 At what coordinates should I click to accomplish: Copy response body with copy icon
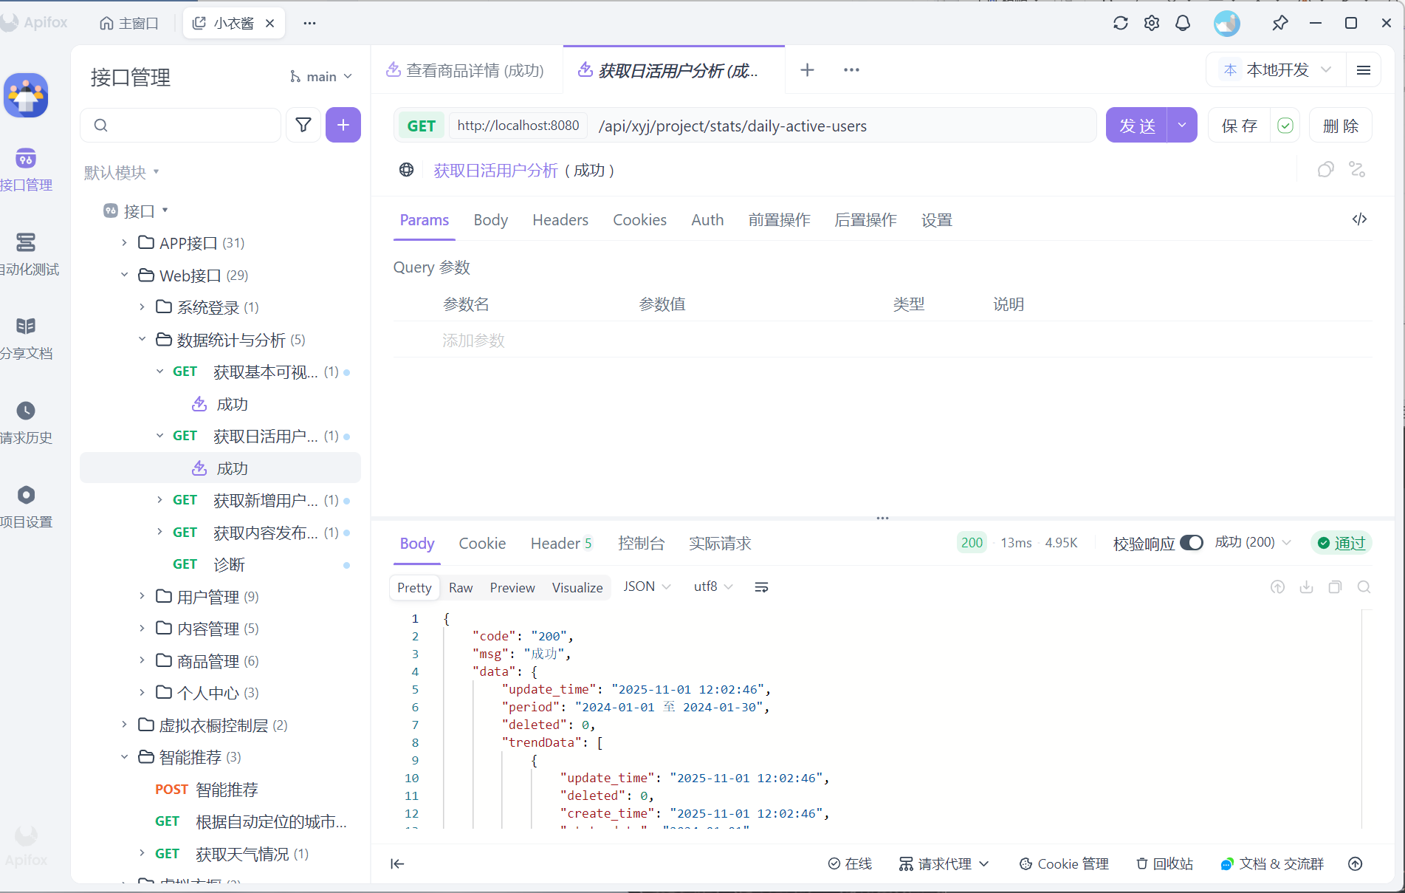tap(1335, 587)
